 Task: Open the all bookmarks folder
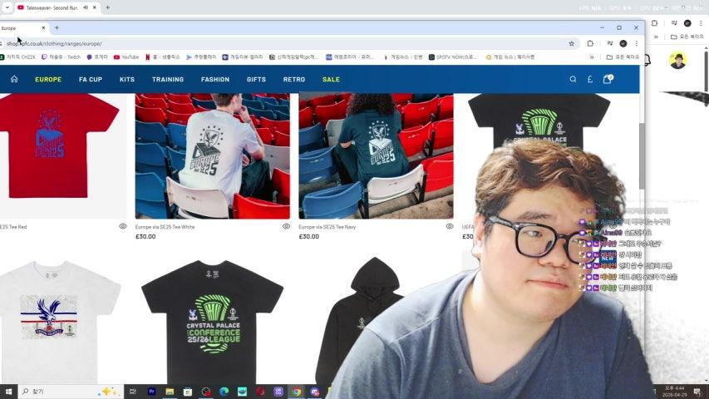[x=623, y=57]
